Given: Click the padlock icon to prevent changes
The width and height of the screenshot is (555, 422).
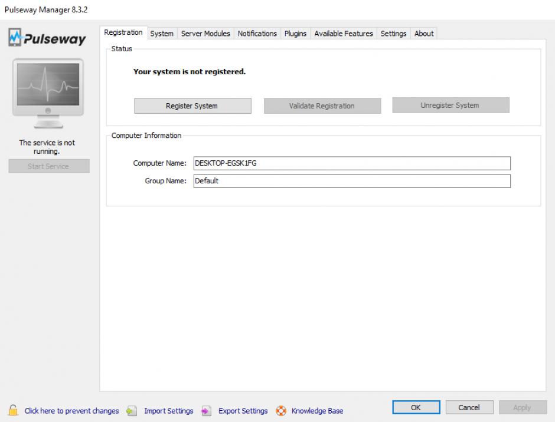Looking at the screenshot, I should click(13, 410).
